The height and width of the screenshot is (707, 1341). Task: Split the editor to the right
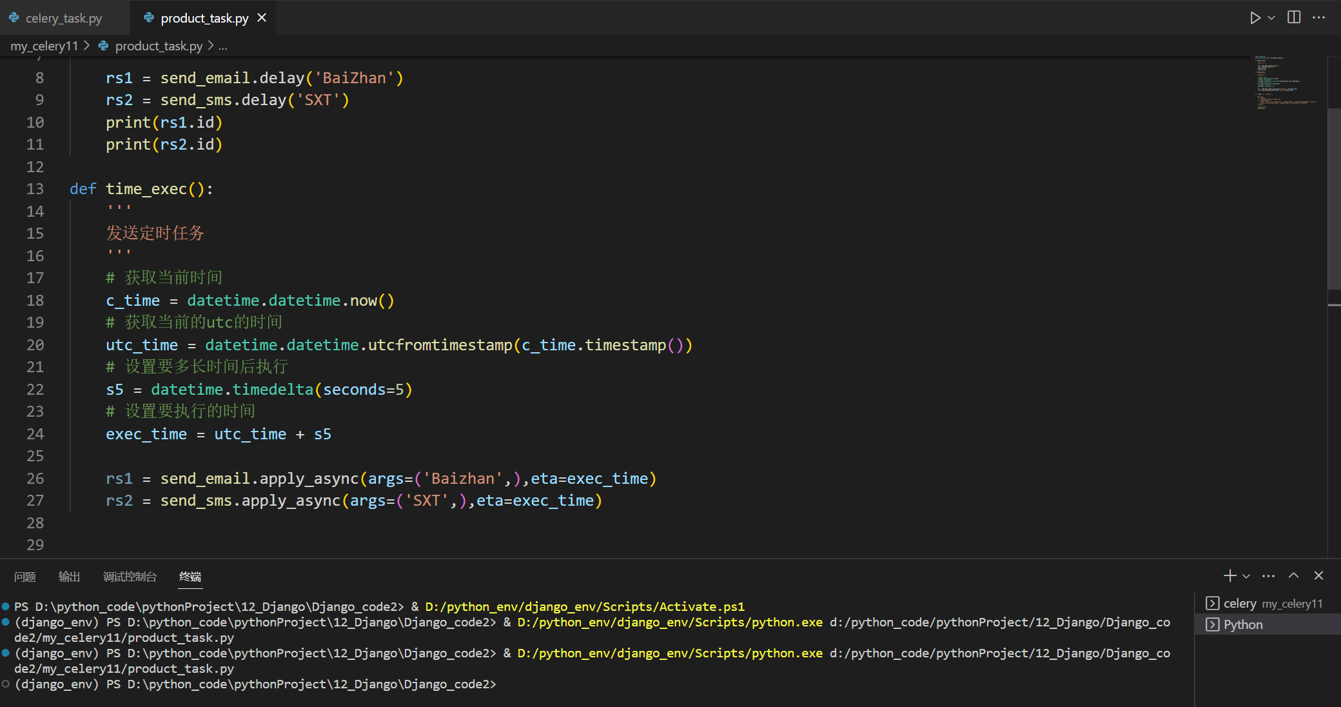pyautogui.click(x=1294, y=17)
